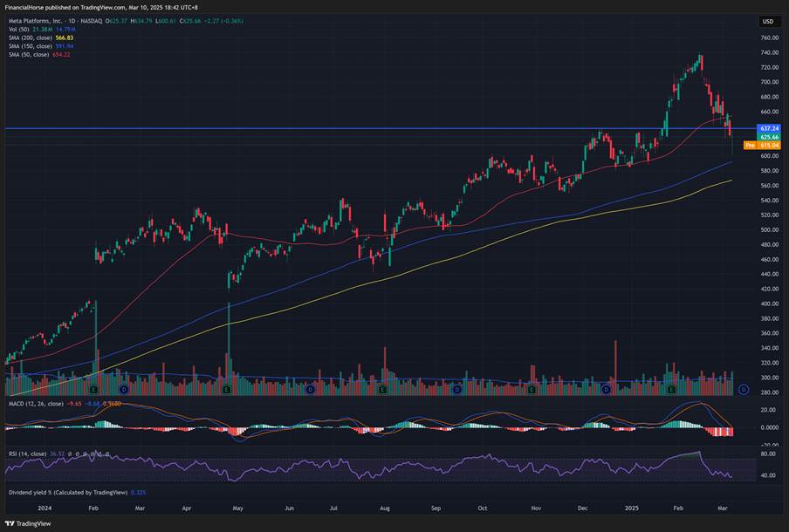Click the 500.00 value on the price axis

(x=770, y=229)
